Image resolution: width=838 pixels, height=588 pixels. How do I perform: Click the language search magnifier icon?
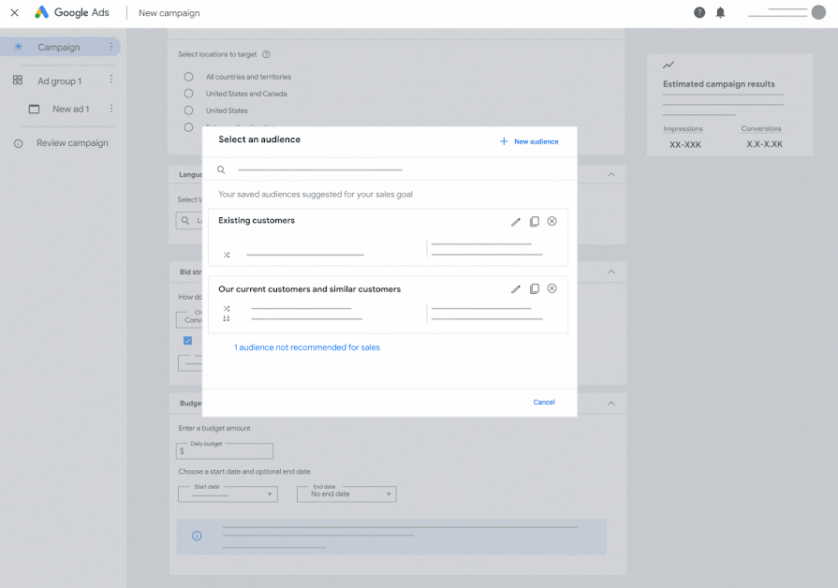click(184, 220)
